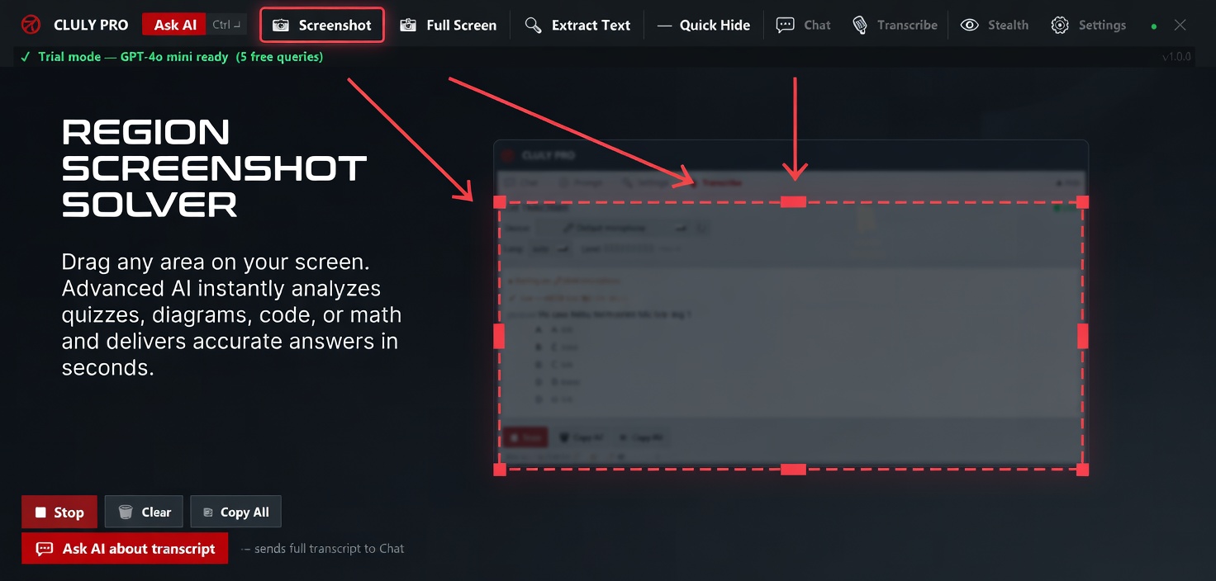Click the trash icon on Clear
The image size is (1216, 581).
[x=126, y=512]
